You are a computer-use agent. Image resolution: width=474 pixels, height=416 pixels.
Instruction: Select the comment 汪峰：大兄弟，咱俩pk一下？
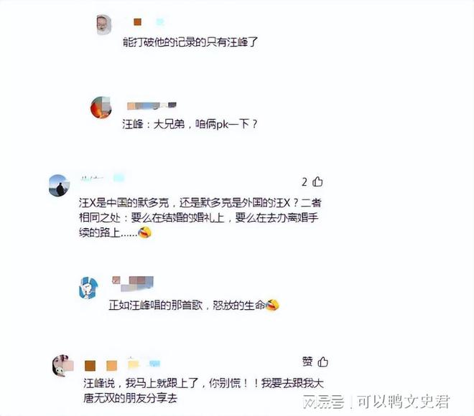(x=190, y=124)
